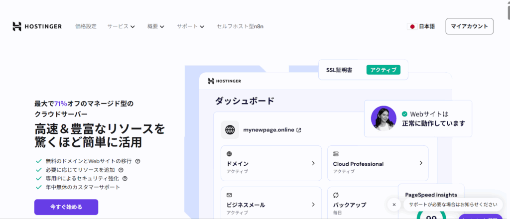Open セルフホスト型n8n link
The width and height of the screenshot is (510, 219).
tap(240, 26)
